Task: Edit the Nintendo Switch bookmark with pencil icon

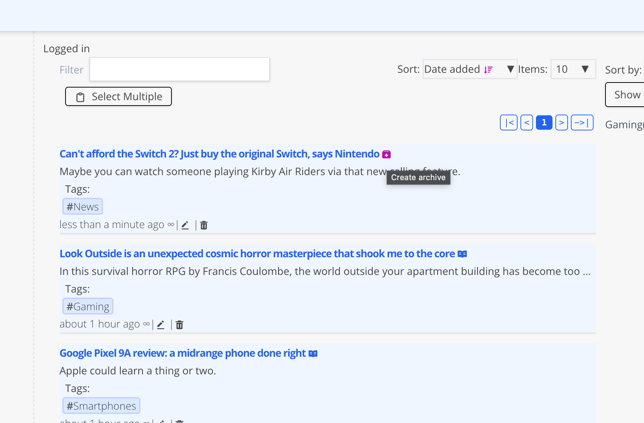Action: 185,226
